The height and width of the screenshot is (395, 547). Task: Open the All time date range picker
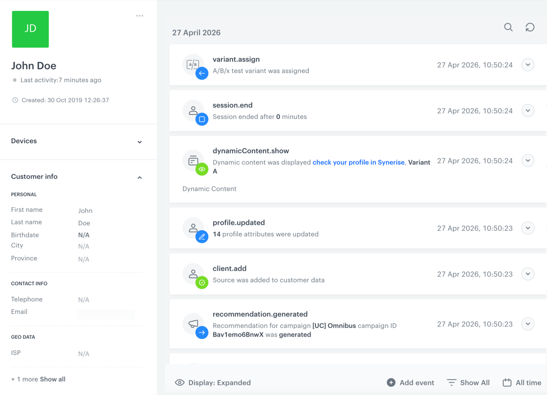522,383
